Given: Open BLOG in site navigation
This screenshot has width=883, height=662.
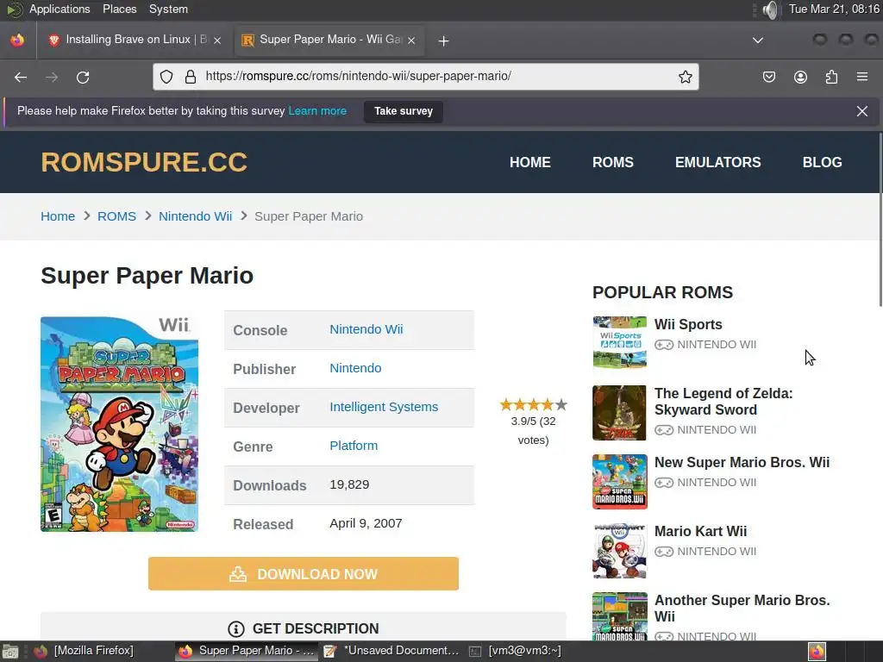Looking at the screenshot, I should pos(822,162).
